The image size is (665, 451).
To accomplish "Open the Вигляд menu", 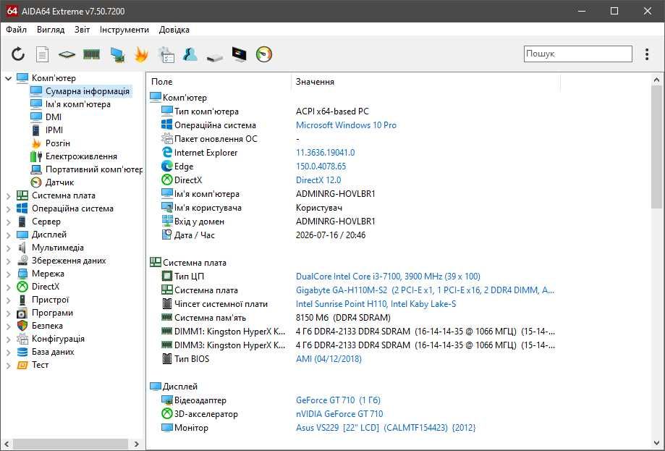I will tap(51, 30).
